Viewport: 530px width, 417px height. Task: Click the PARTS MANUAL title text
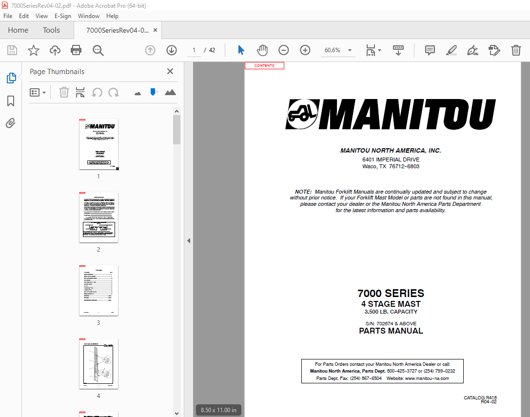pyautogui.click(x=391, y=331)
